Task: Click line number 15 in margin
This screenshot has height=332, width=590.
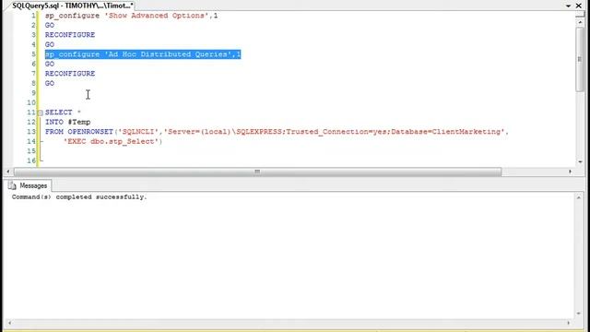Action: (x=30, y=151)
